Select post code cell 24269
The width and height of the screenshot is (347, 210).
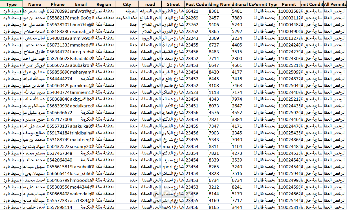[x=196, y=18]
